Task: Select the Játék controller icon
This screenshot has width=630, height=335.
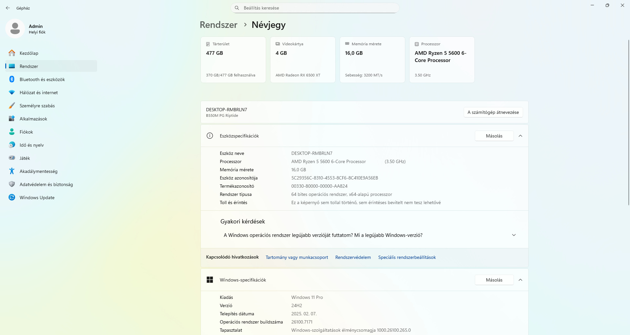Action: coord(12,158)
